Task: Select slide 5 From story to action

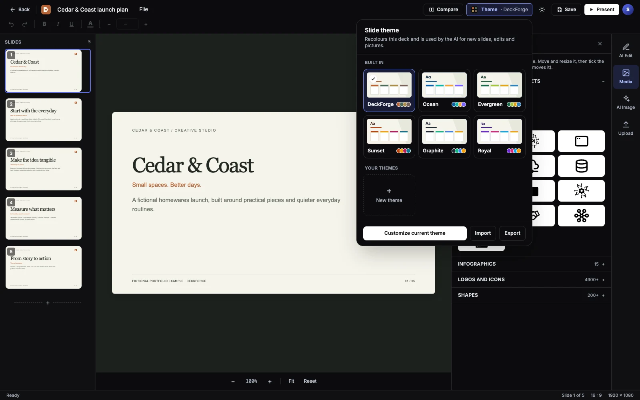Action: (44, 268)
